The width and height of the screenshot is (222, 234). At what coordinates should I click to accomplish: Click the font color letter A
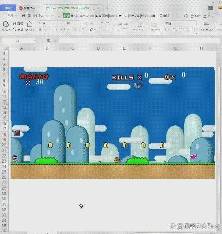tap(83, 30)
